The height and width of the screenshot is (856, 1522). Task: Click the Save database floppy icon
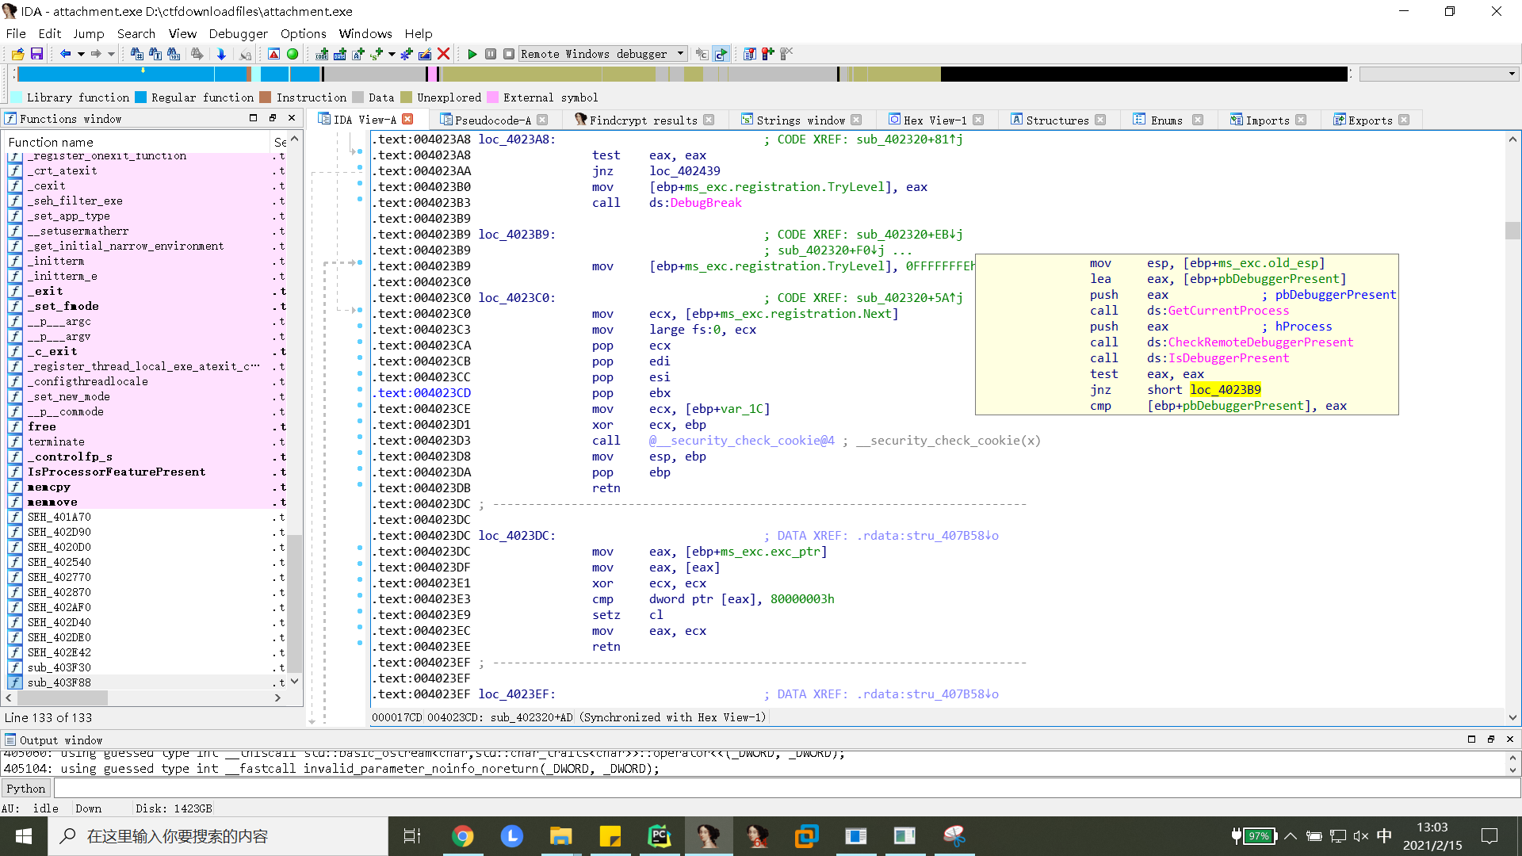36,54
